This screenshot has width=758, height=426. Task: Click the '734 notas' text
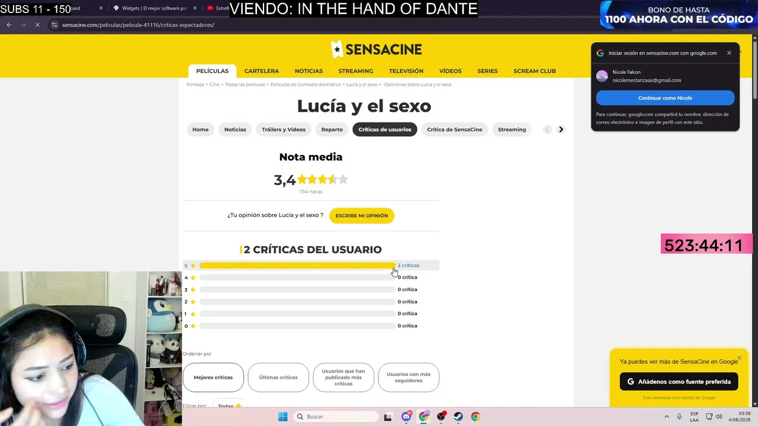click(x=311, y=192)
